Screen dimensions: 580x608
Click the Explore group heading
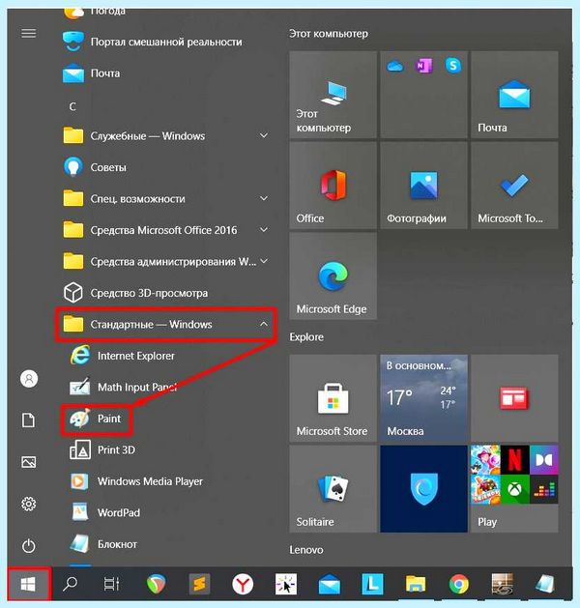pos(306,337)
